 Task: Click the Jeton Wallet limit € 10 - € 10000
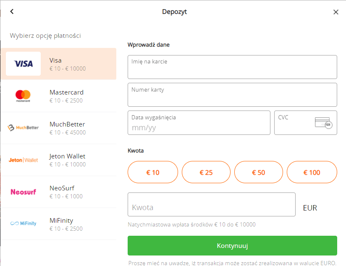68,164
